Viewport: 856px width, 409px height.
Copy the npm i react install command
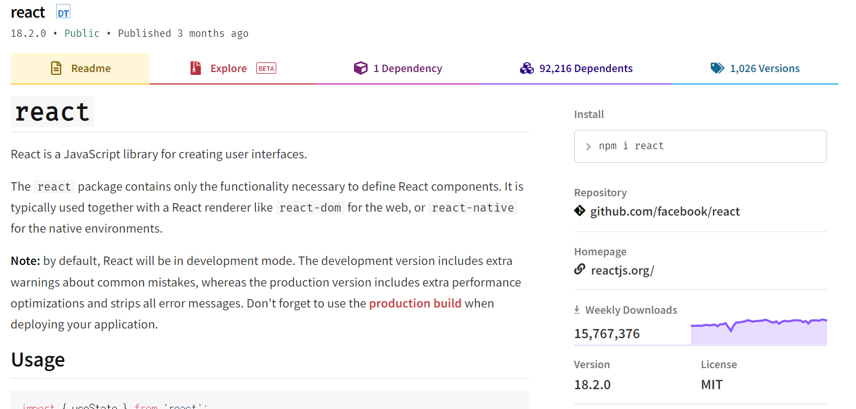[x=700, y=146]
